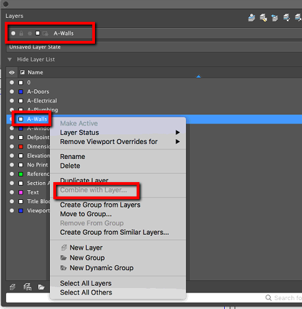Click the Isolate Layer icon
302x309 pixels.
pyautogui.click(x=286, y=18)
